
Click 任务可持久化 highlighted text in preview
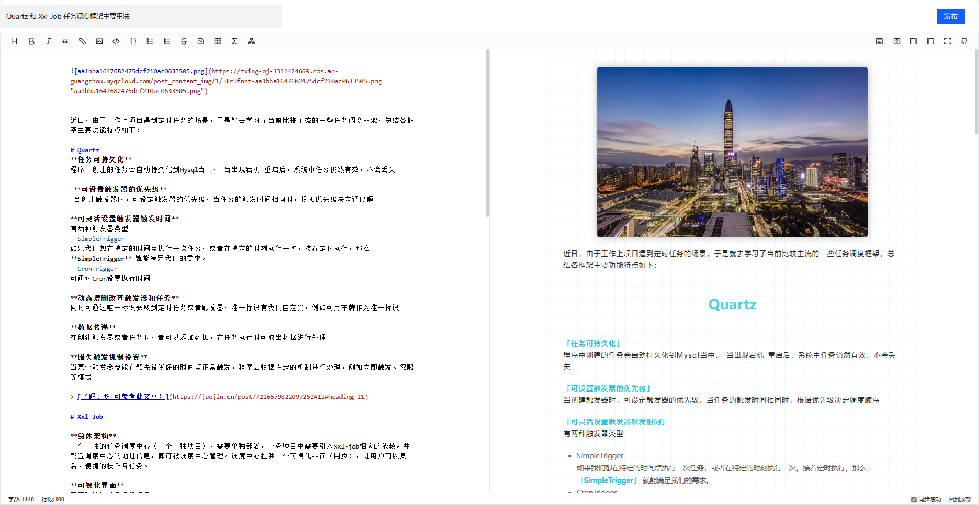(593, 343)
